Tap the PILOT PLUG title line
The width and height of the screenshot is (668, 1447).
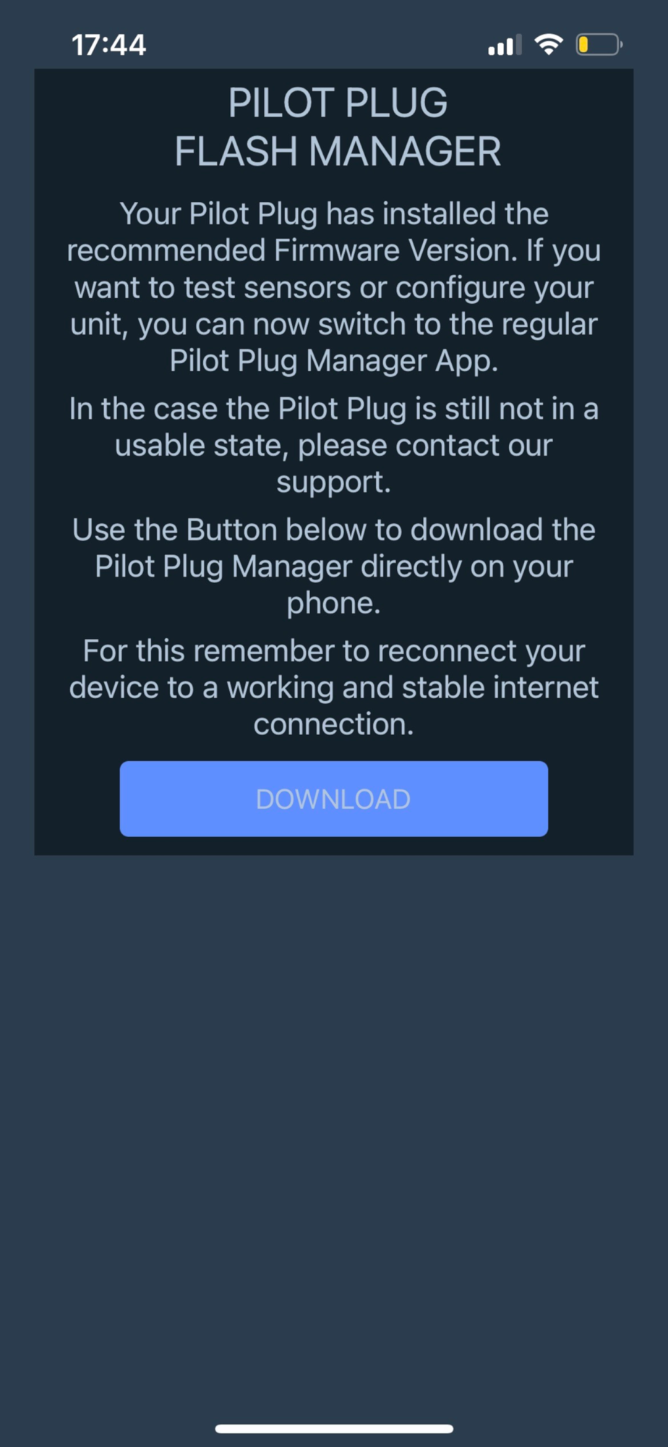tap(338, 103)
